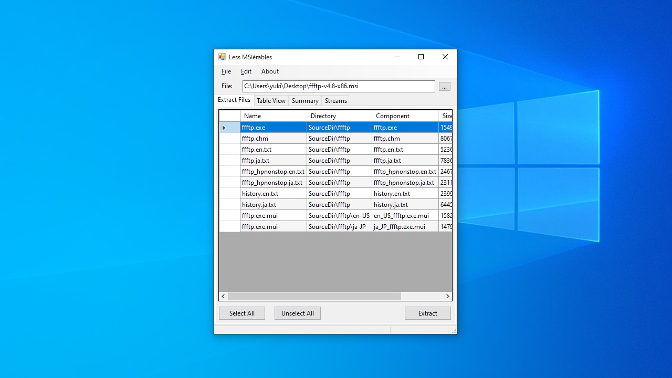Switch to the Extract Files tab

[x=234, y=100]
